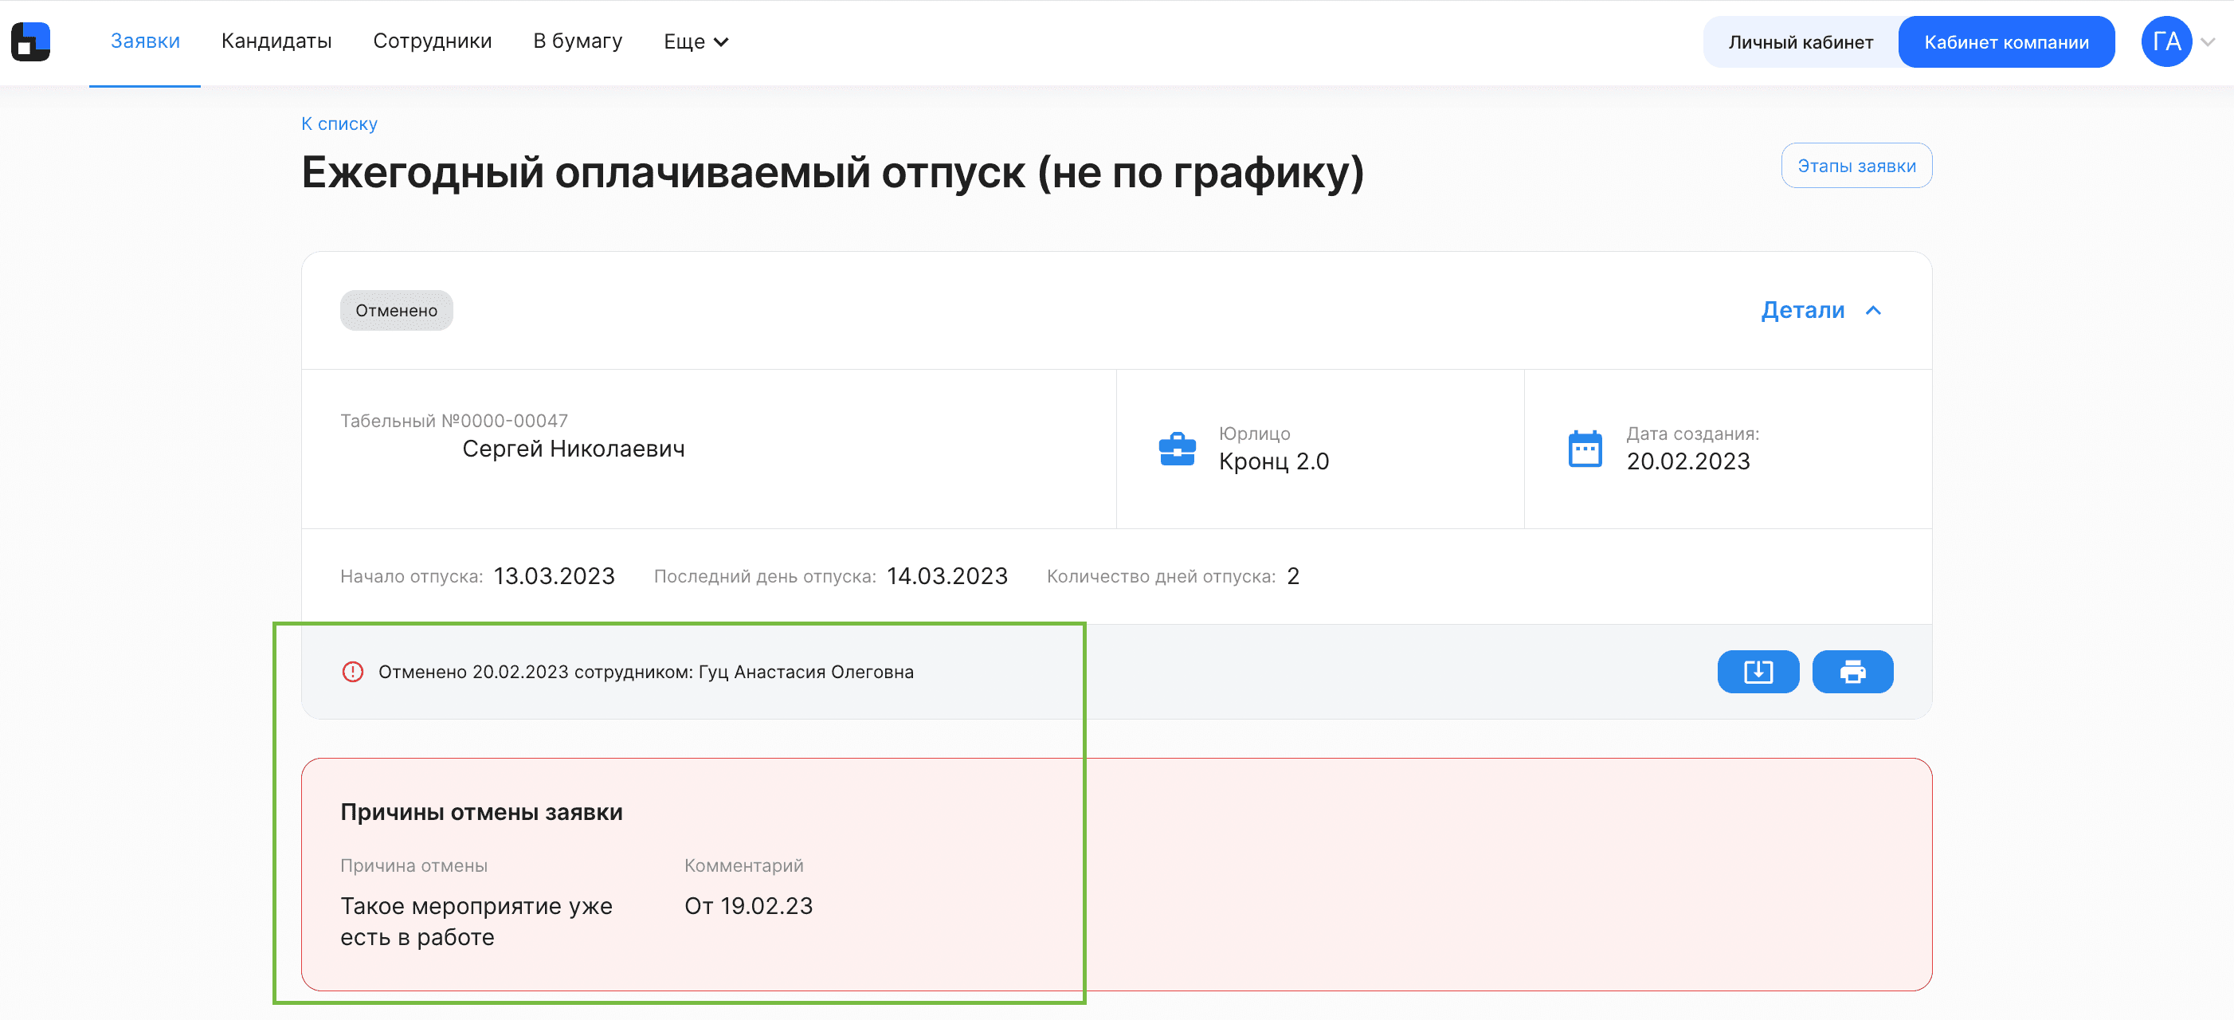Open the Заявки tab
2234x1020 pixels.
click(x=145, y=41)
